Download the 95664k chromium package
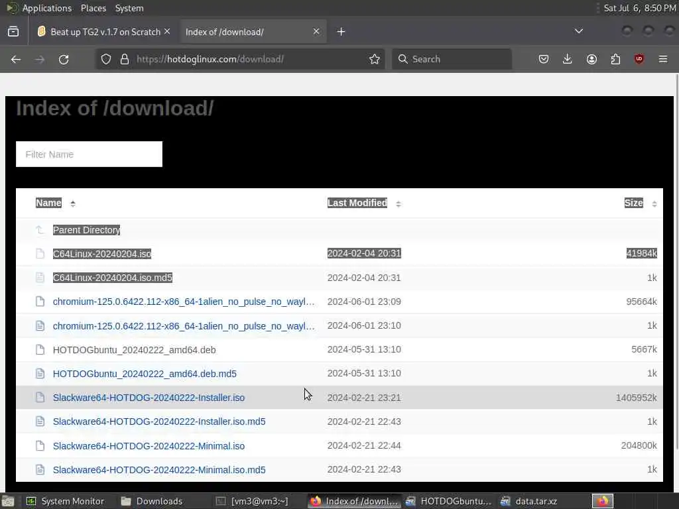 [184, 302]
